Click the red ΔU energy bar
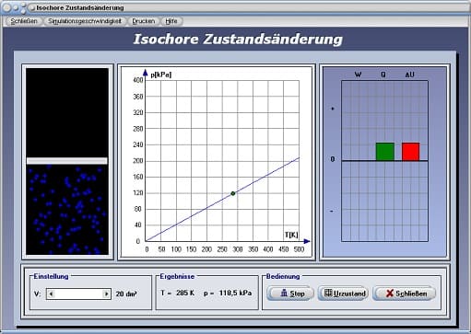Viewport: 471px width, 334px height. pyautogui.click(x=411, y=152)
